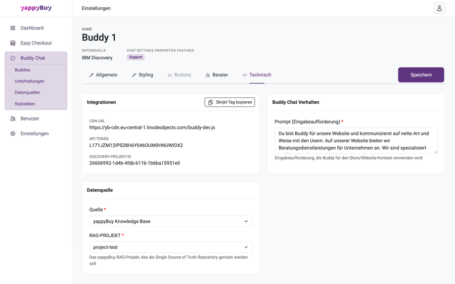455x284 pixels.
Task: Click the Einstellungen gear icon
Action: [x=13, y=134]
